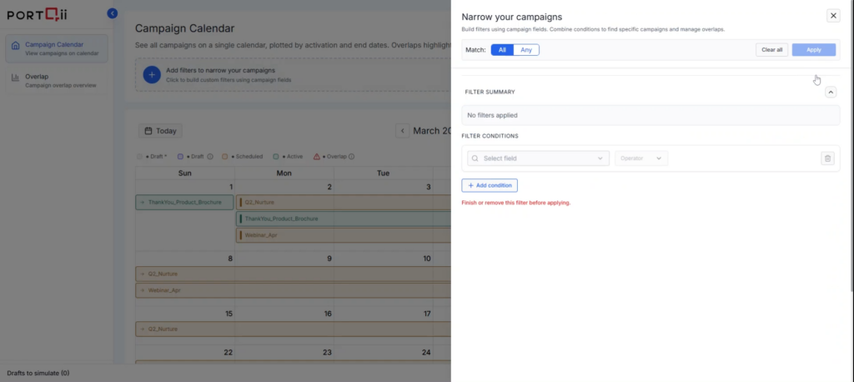Open the Operator dropdown
This screenshot has height=382, width=854.
(640, 158)
